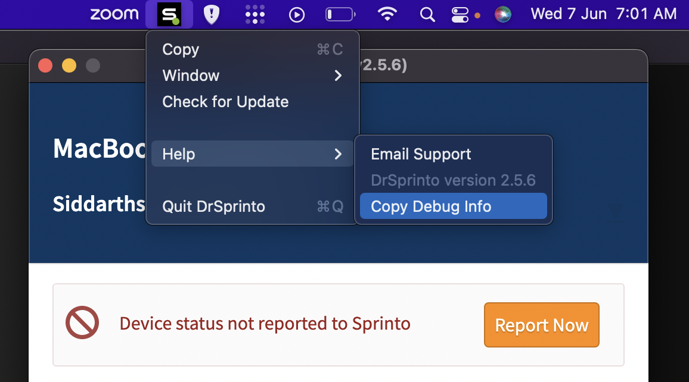Select Check for Update

[252, 102]
